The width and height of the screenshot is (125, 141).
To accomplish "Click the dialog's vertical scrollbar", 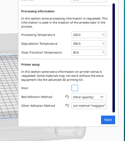I will 114,58.
